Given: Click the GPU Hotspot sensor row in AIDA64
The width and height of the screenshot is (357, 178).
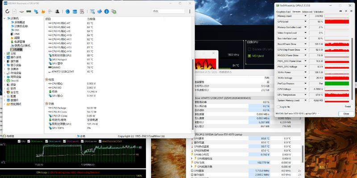Looking at the screenshot, I should [71, 60].
